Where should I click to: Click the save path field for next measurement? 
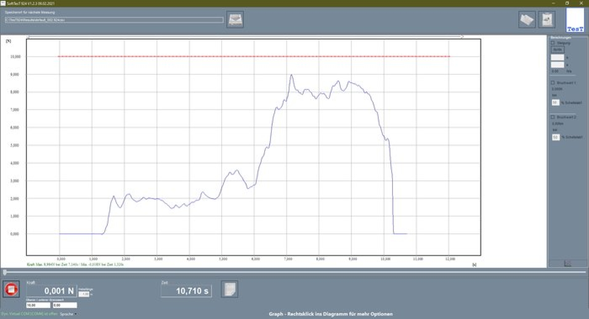pyautogui.click(x=114, y=20)
